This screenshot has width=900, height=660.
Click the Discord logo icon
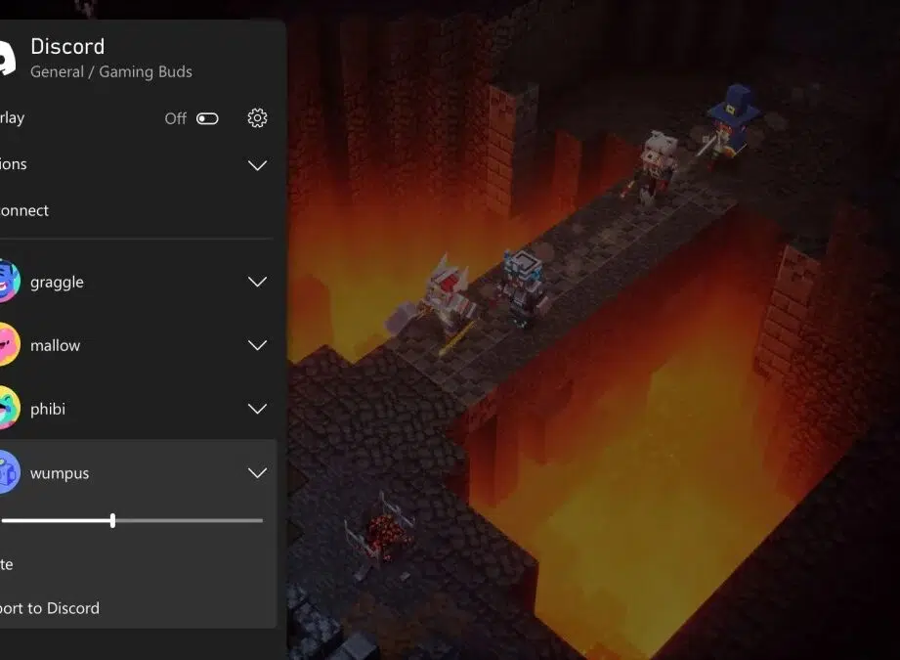[8, 58]
